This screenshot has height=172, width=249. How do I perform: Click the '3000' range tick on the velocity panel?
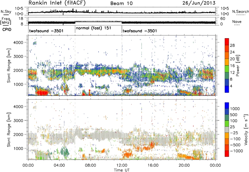[x=18, y=120]
